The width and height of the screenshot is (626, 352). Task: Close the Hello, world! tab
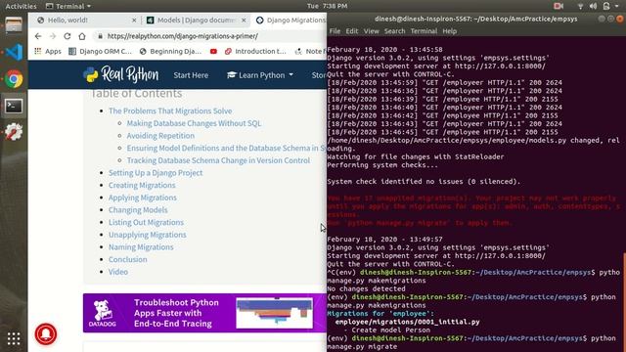[x=134, y=20]
